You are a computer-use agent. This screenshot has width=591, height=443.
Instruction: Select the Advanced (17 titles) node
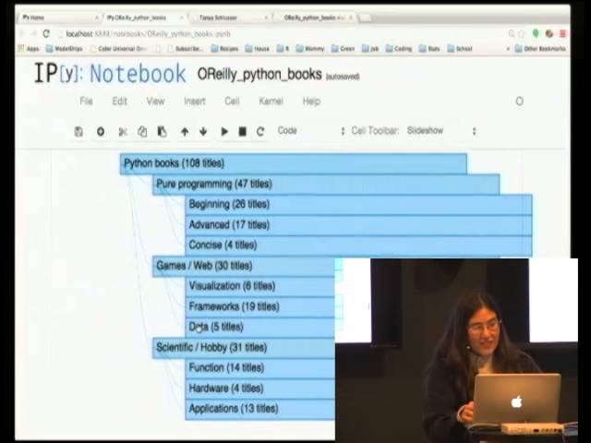358,225
